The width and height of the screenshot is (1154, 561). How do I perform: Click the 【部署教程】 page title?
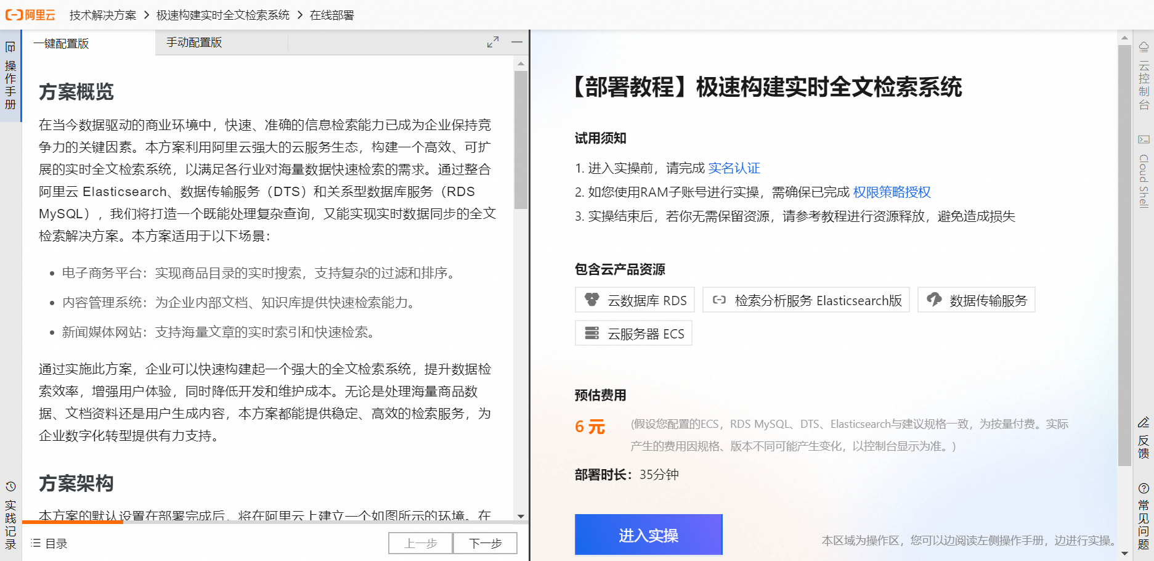click(x=768, y=87)
